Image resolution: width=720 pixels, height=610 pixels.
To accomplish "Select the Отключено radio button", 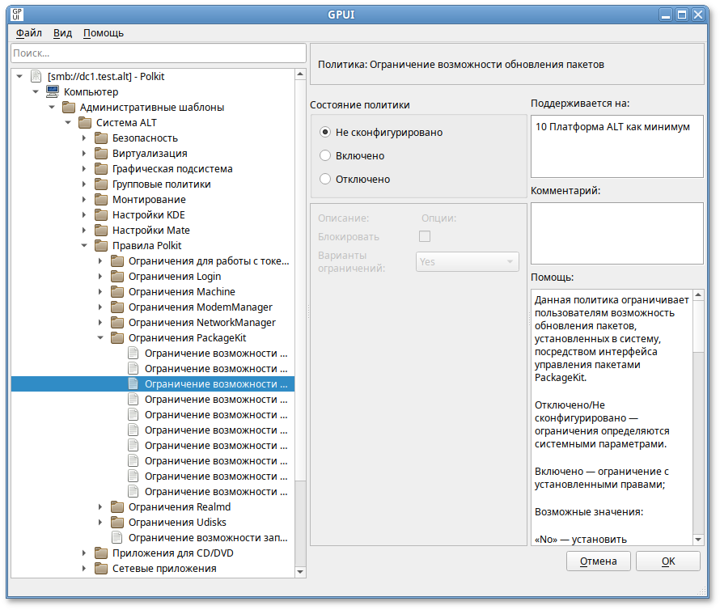I will (325, 179).
